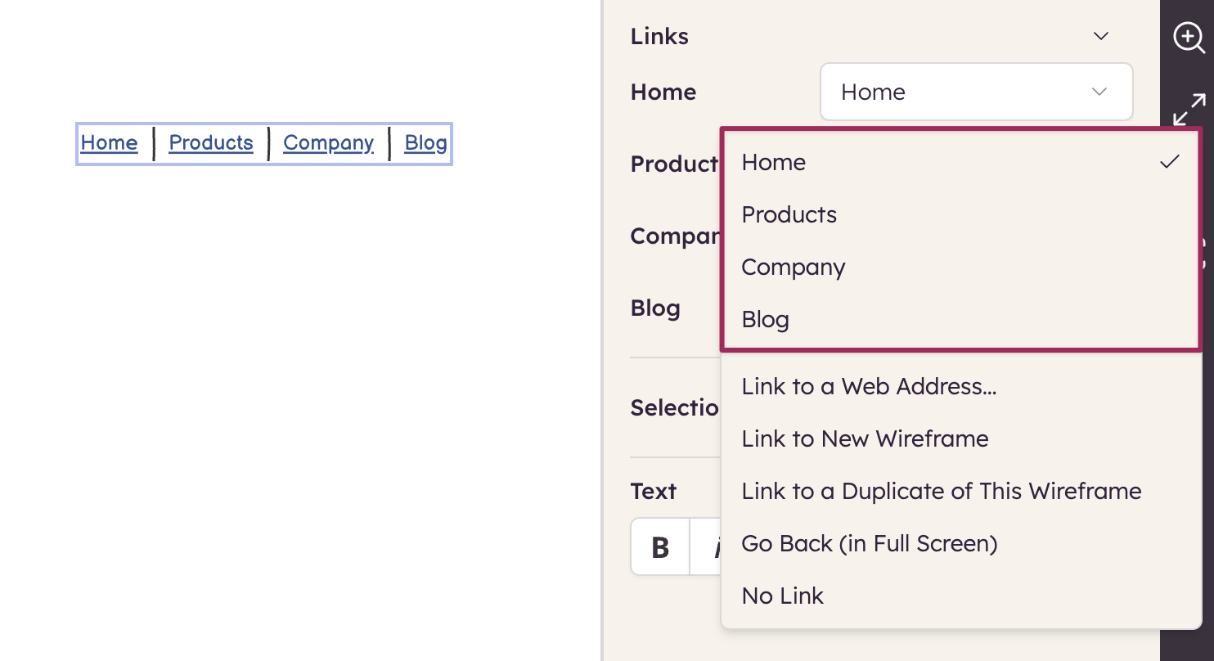The height and width of the screenshot is (661, 1214).
Task: Choose Company from the link menu
Action: coord(793,268)
